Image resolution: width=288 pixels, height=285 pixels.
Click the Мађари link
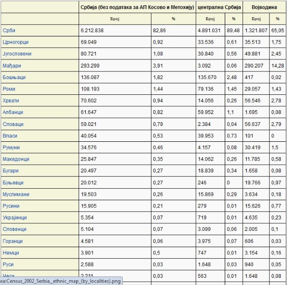(12, 66)
